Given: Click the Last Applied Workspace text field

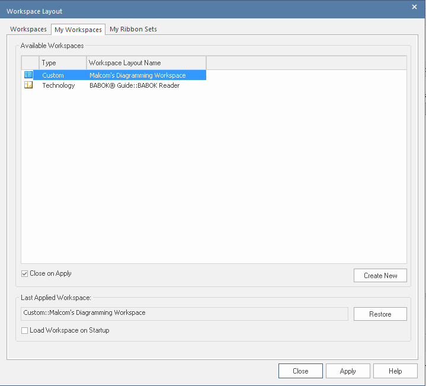Looking at the screenshot, I should point(184,313).
